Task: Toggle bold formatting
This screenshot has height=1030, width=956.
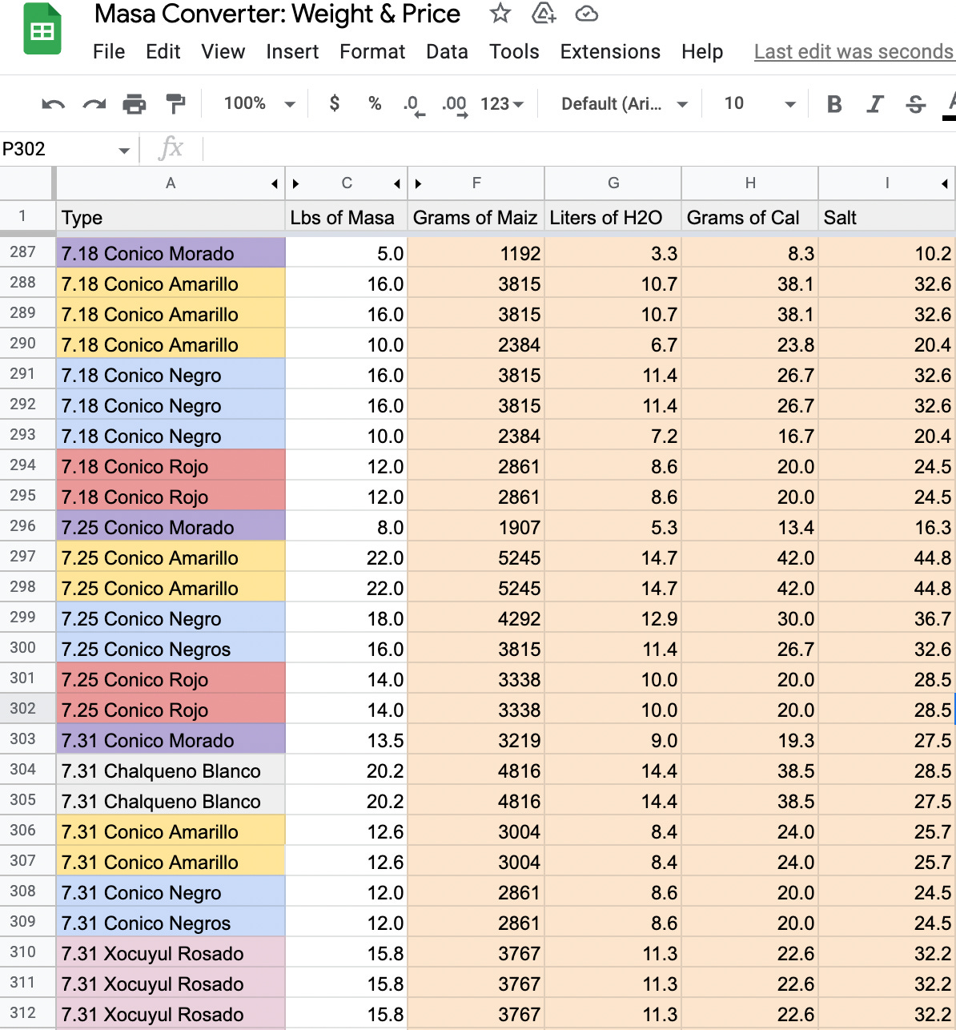Action: click(x=834, y=103)
